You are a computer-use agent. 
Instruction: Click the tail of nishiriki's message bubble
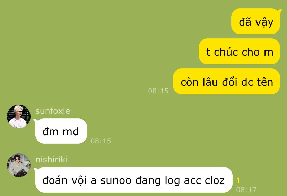coord(35,169)
